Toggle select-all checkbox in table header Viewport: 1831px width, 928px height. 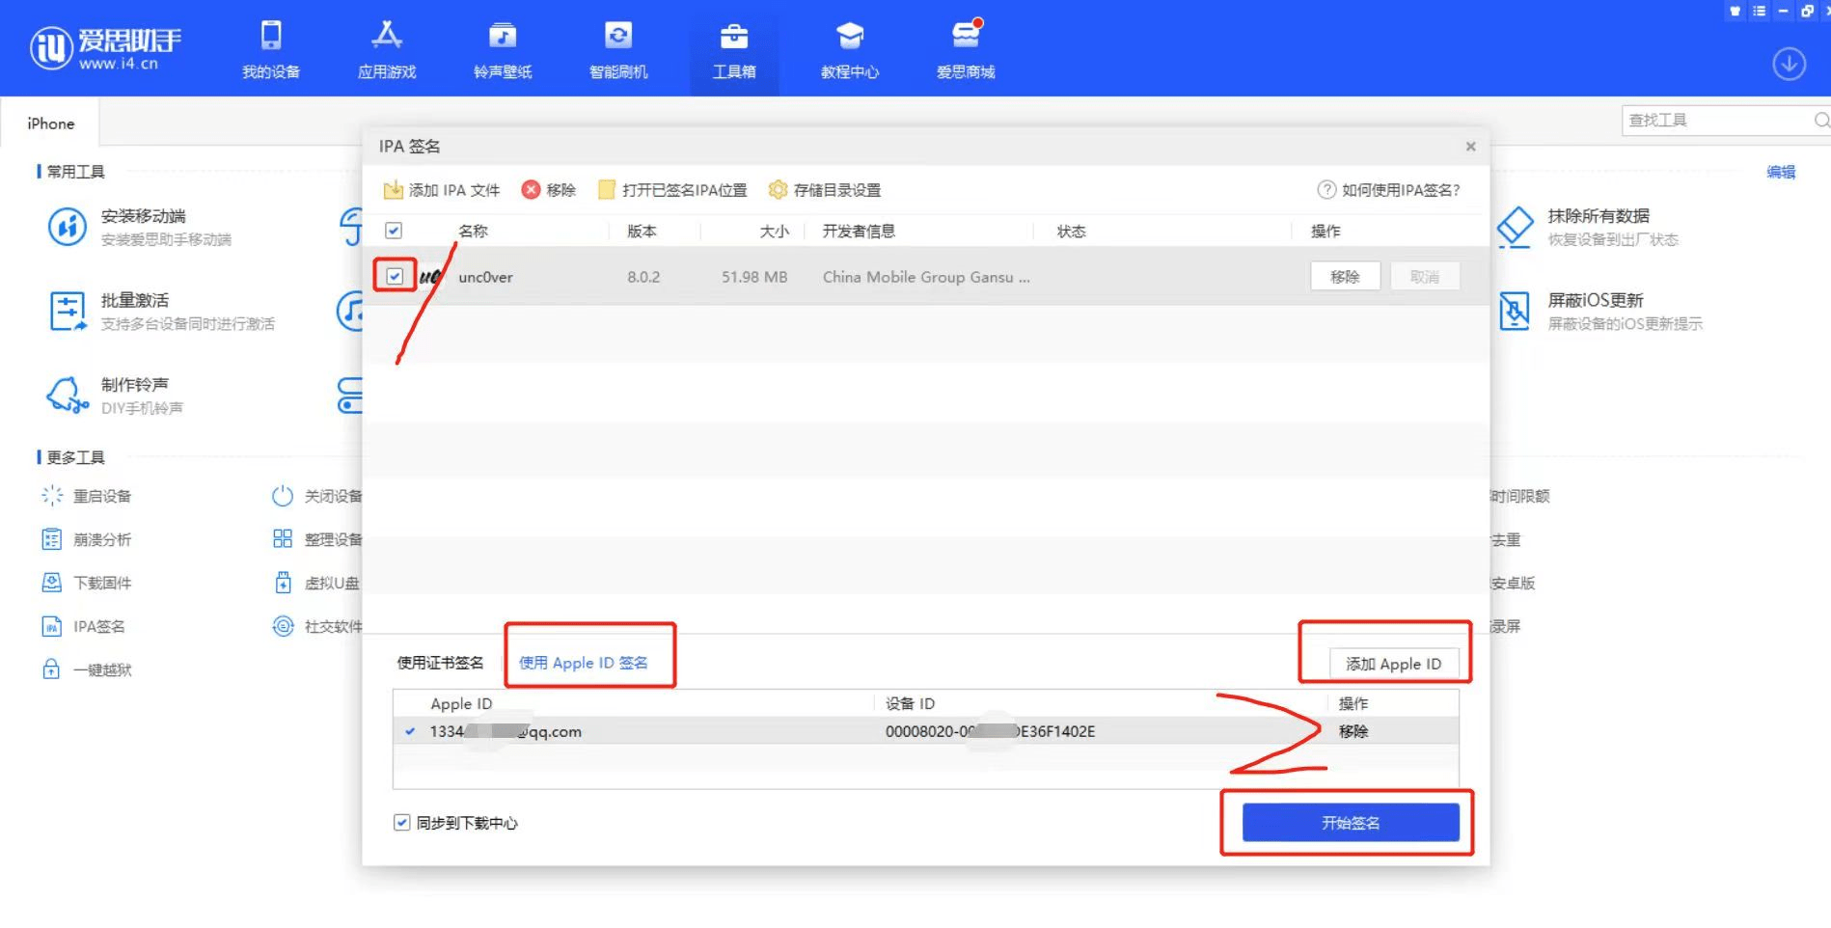click(394, 231)
